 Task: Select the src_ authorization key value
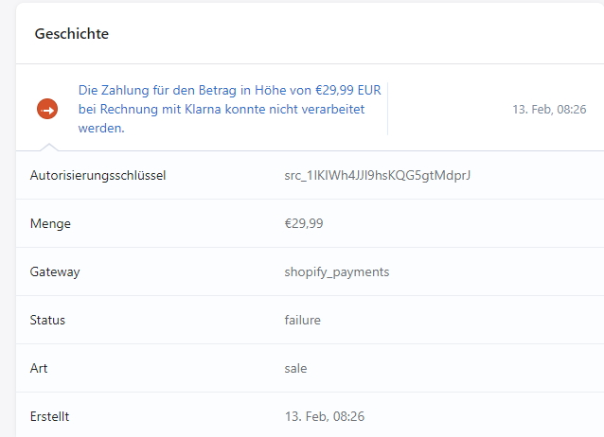pyautogui.click(x=378, y=175)
